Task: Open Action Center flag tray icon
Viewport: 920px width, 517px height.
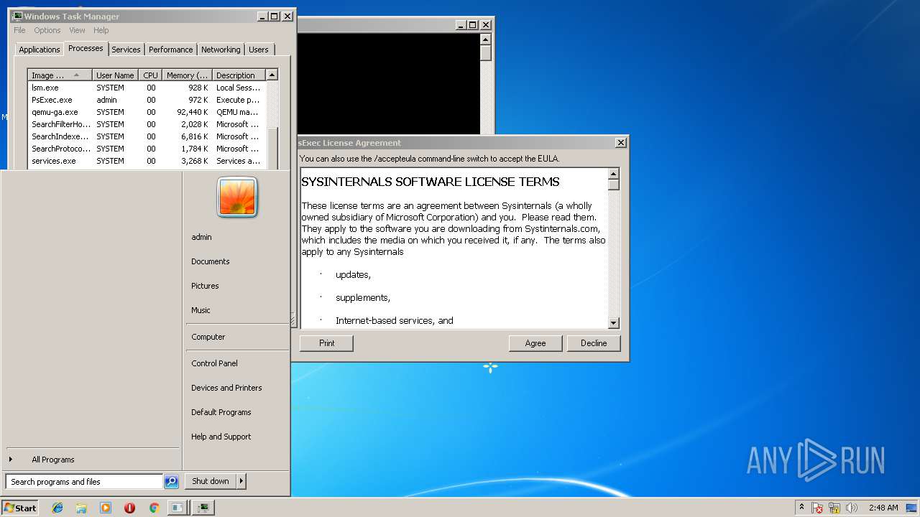Action: (817, 508)
